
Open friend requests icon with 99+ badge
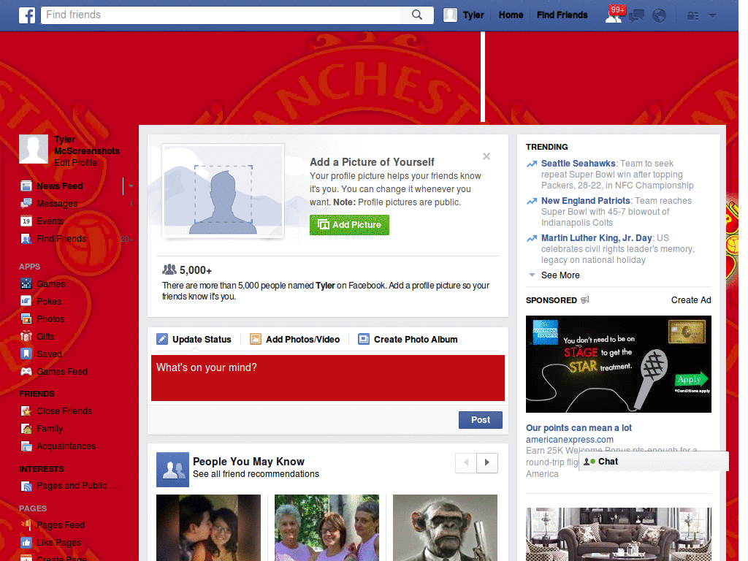[614, 15]
